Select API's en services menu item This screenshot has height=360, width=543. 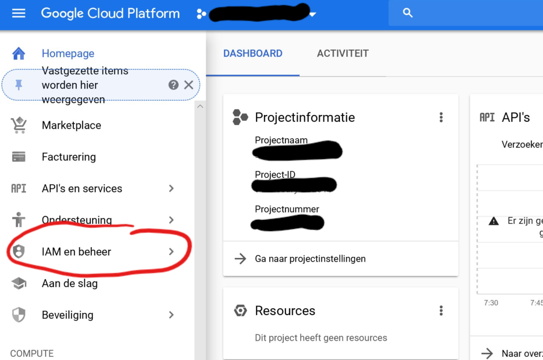pos(82,188)
